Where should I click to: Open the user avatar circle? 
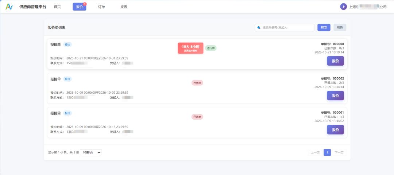coord(343,7)
